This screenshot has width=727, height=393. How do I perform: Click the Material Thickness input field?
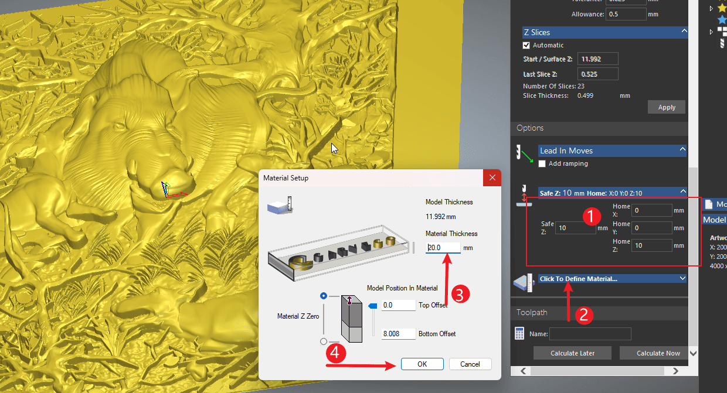coord(443,248)
